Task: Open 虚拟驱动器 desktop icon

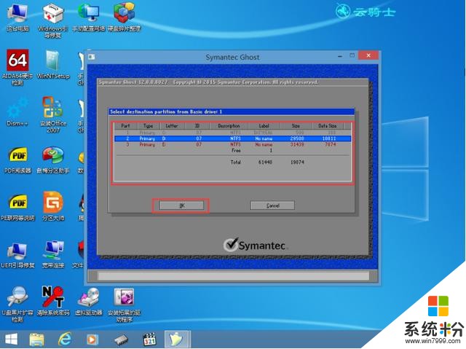Action: click(x=89, y=302)
